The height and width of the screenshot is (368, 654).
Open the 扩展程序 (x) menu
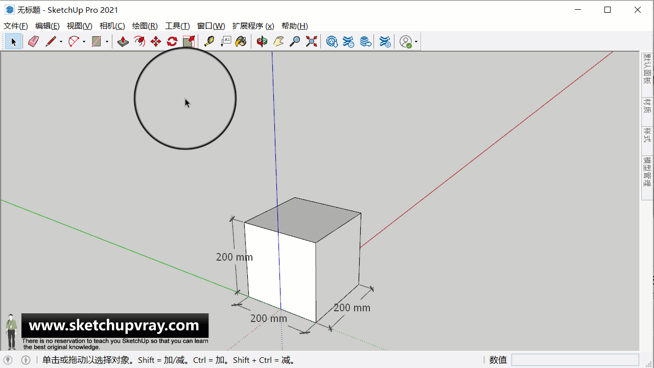click(x=253, y=26)
